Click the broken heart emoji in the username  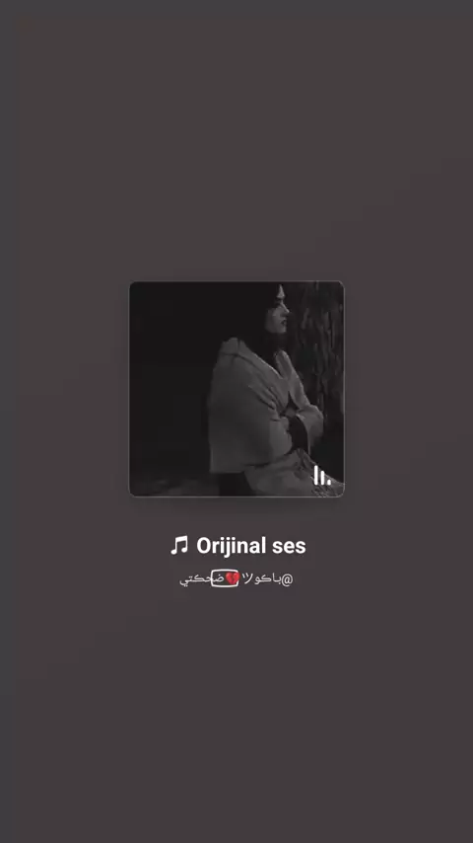232,579
